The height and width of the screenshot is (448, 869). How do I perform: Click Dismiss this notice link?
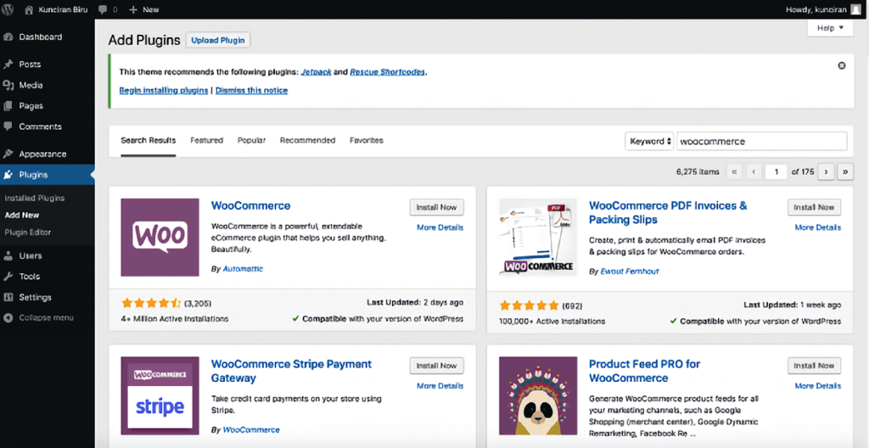[x=251, y=91]
